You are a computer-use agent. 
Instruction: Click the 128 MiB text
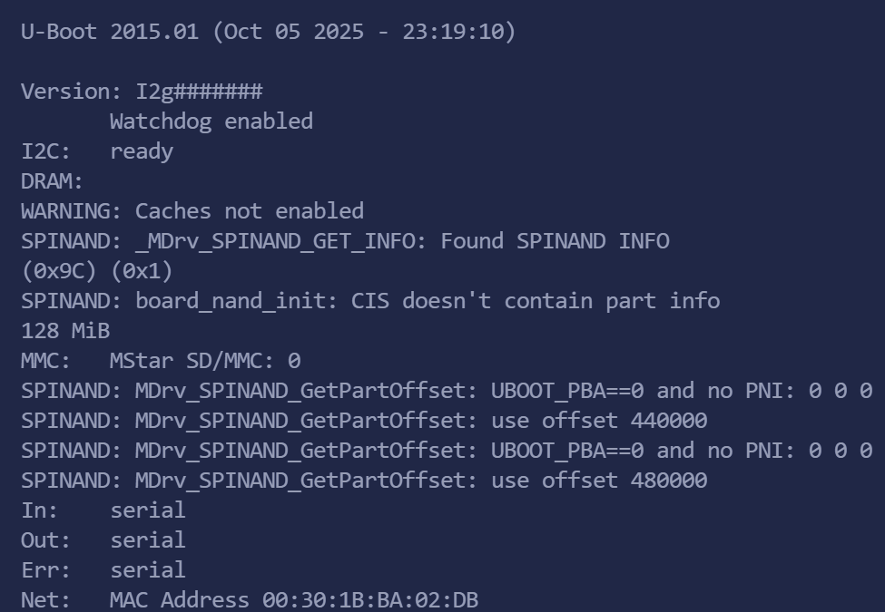pos(64,331)
